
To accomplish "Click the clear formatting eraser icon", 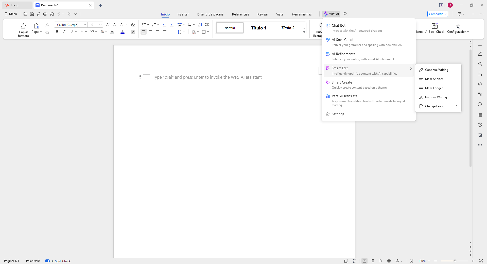I will (x=133, y=25).
